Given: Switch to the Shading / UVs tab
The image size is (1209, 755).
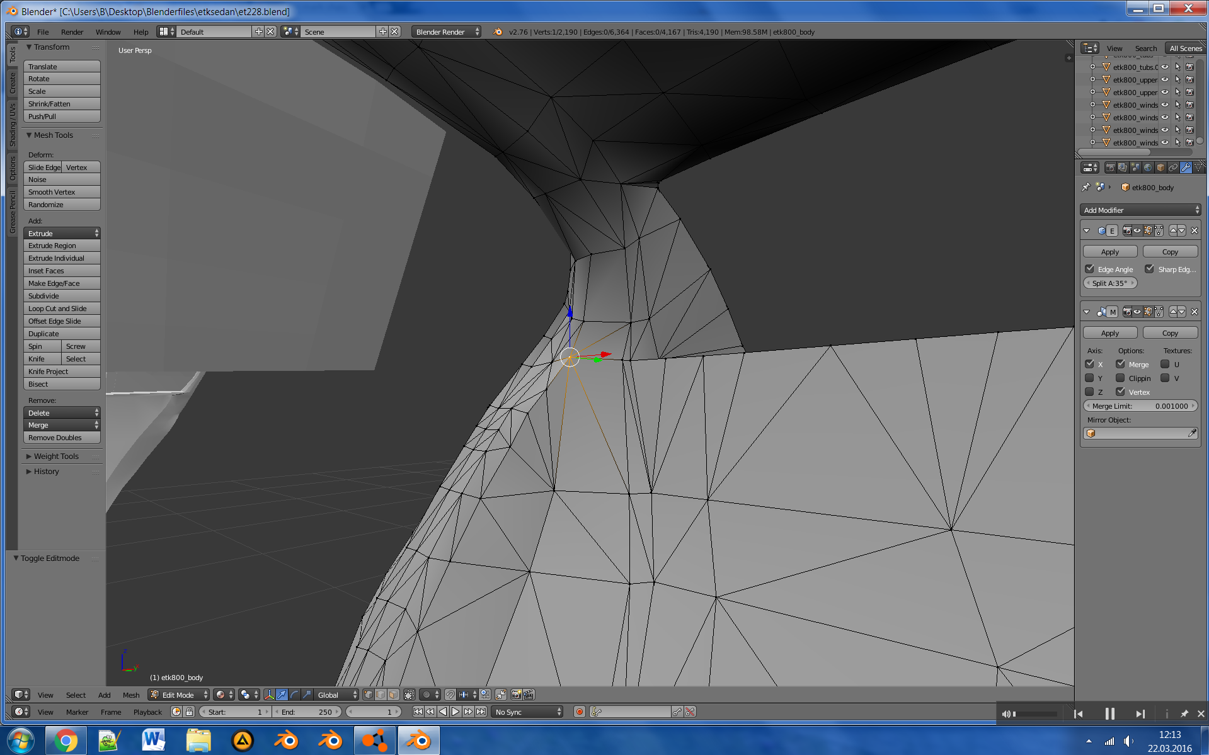Looking at the screenshot, I should (12, 125).
